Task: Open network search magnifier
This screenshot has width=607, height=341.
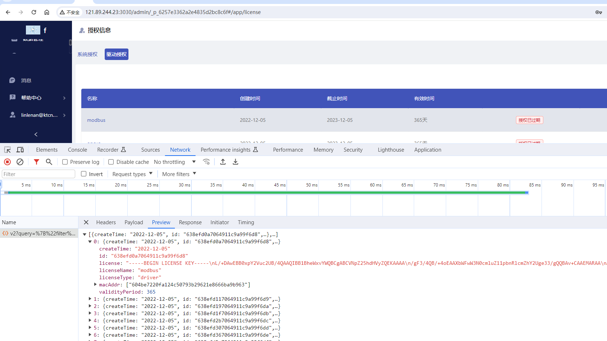Action: tap(49, 162)
